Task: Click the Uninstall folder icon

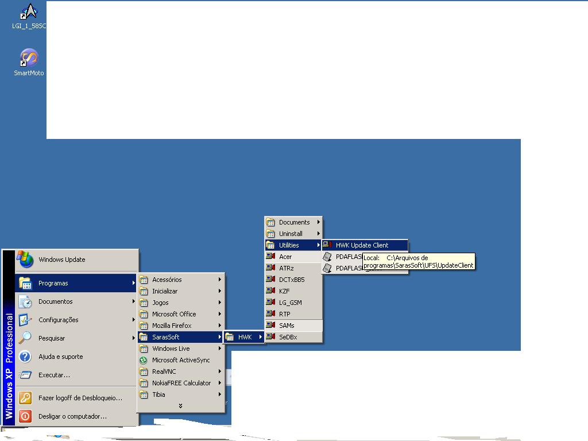Action: (x=271, y=234)
